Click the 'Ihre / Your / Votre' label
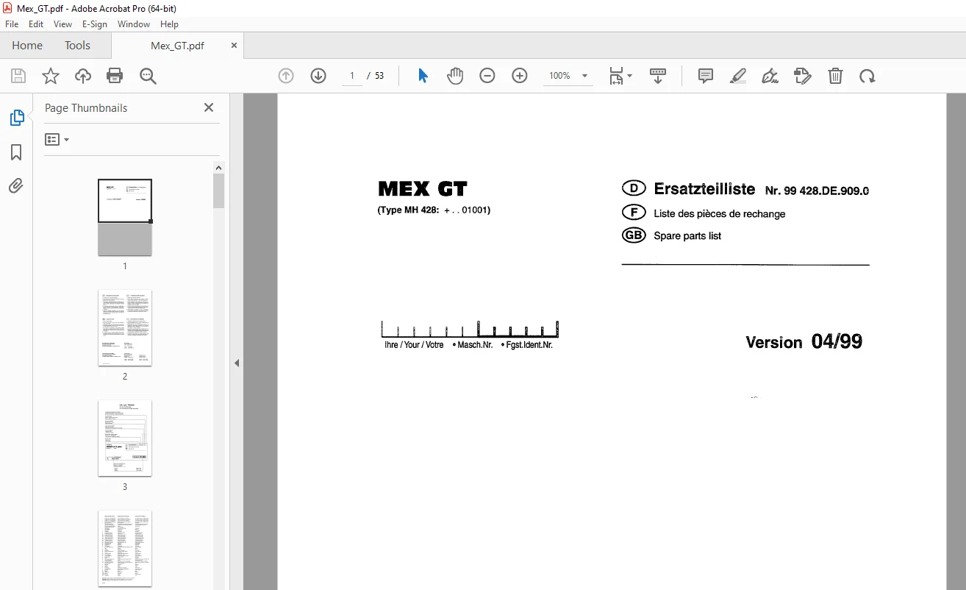Screen dimensions: 966x590 click(x=414, y=345)
